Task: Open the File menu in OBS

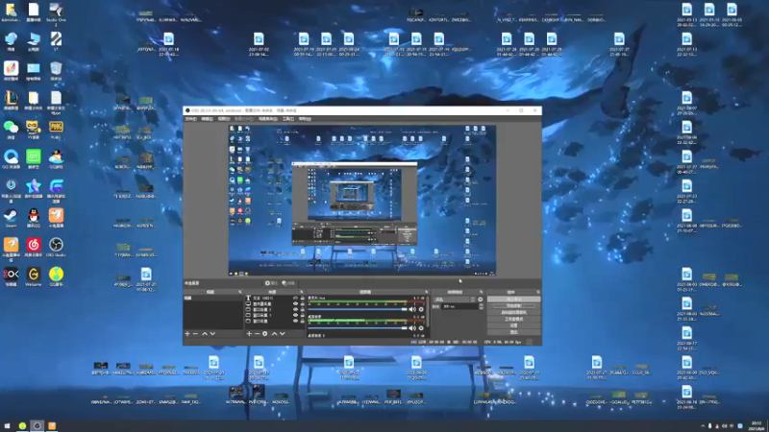Action: pyautogui.click(x=190, y=118)
